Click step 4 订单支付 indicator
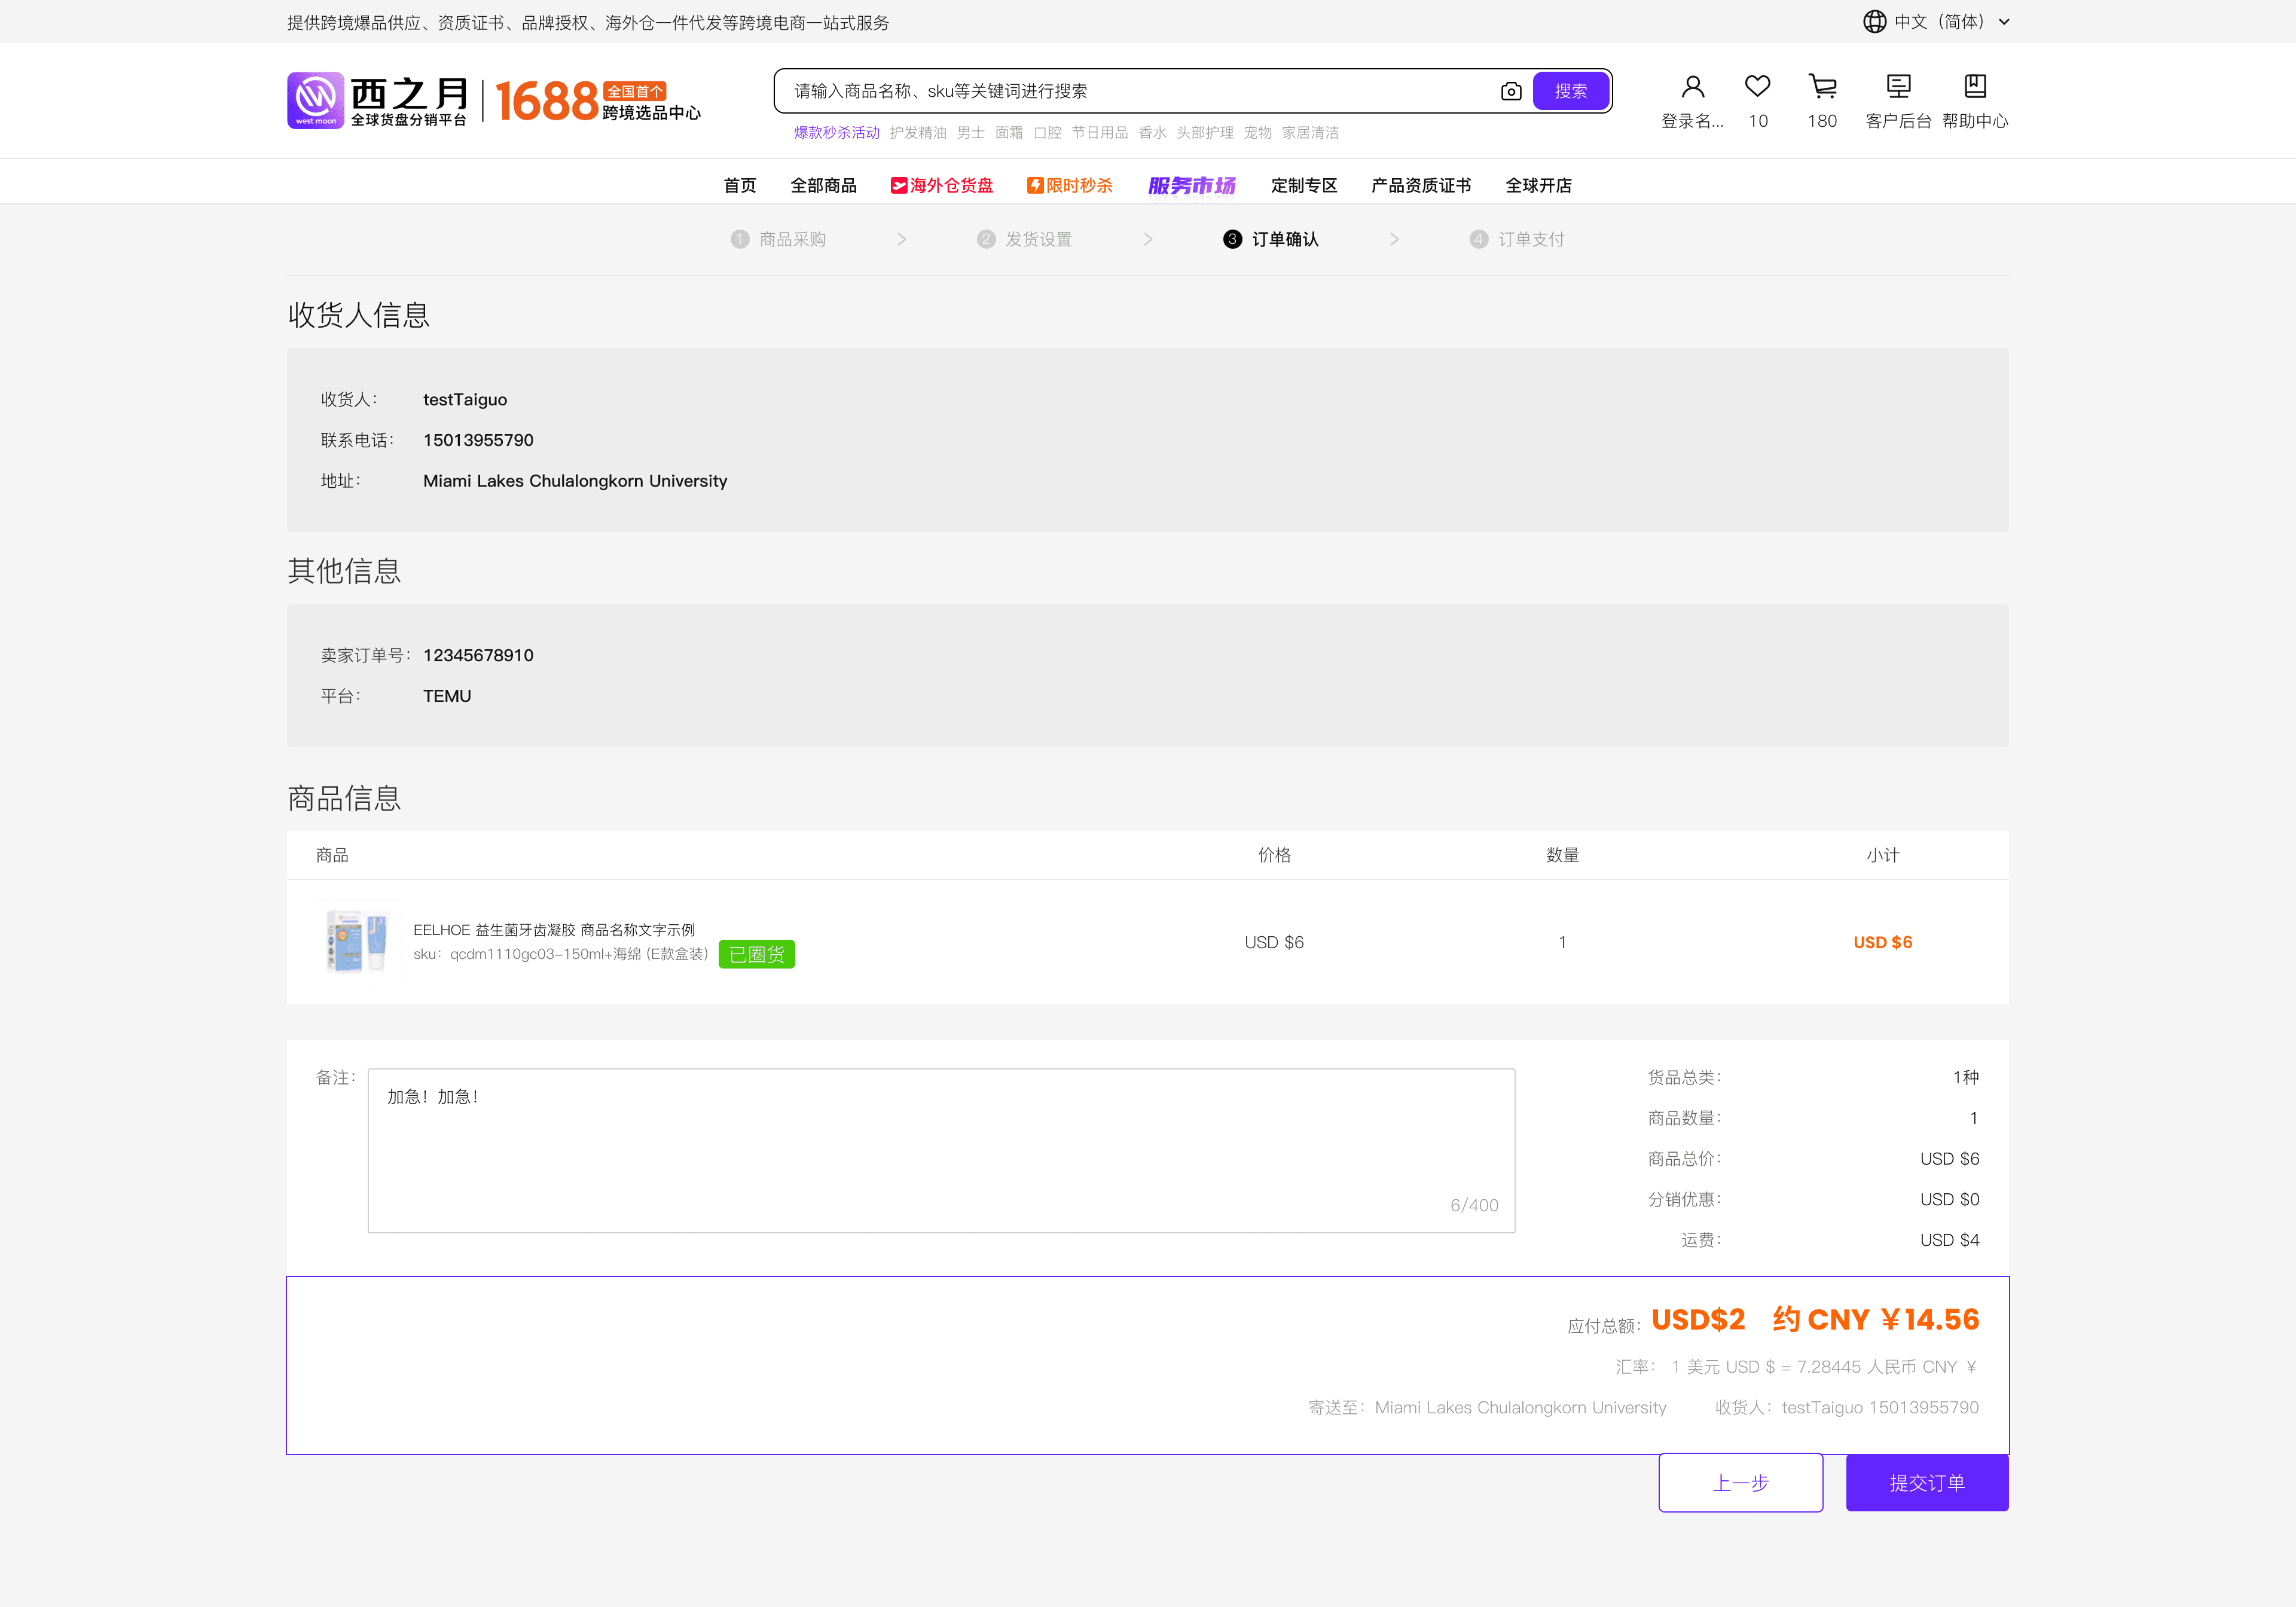 pyautogui.click(x=1517, y=239)
